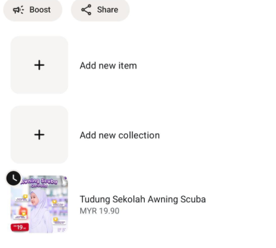Click the share network icon
The image size is (276, 248).
86,10
